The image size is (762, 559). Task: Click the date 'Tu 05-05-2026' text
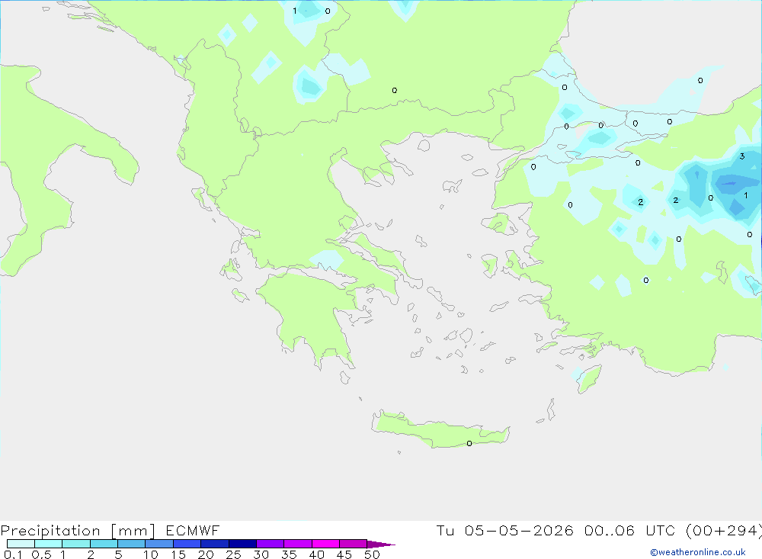[x=504, y=530]
